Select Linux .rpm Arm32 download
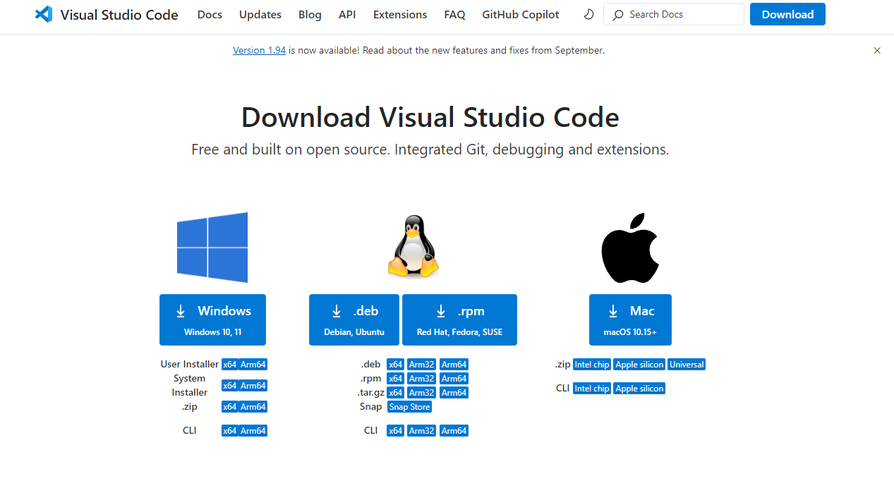894x481 pixels. [x=421, y=379]
